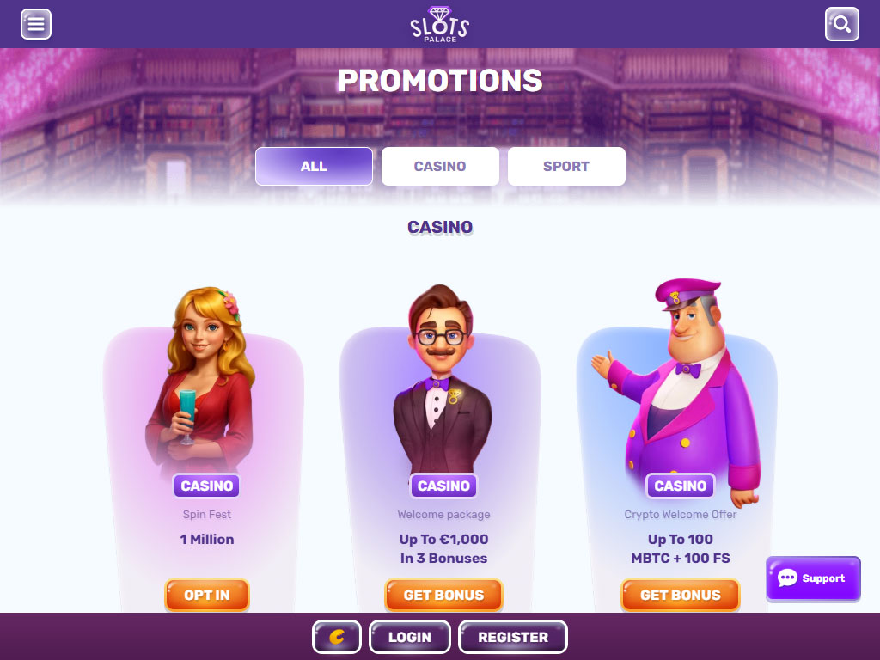This screenshot has width=880, height=660.
Task: Switch to the CASINO promotions tab
Action: click(440, 166)
